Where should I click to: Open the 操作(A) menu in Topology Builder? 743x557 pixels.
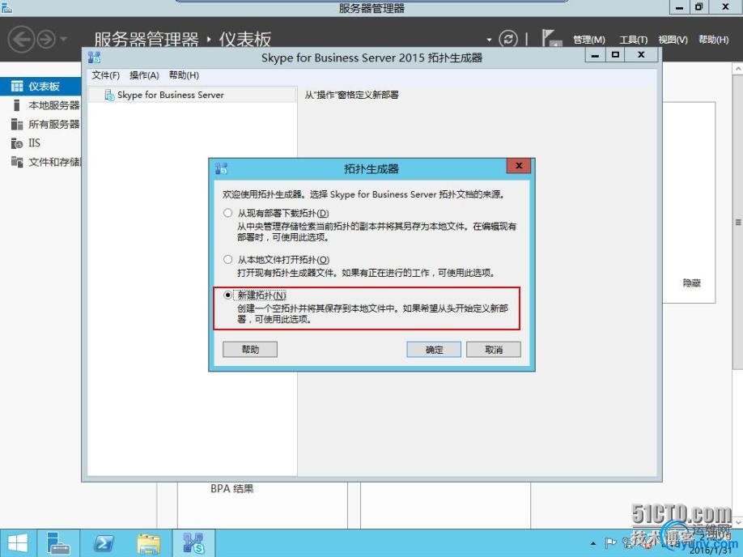click(x=144, y=75)
